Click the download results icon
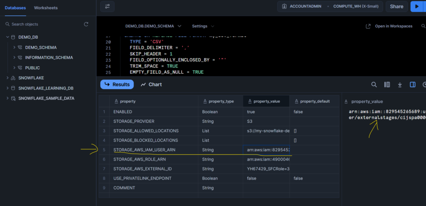 (400, 84)
